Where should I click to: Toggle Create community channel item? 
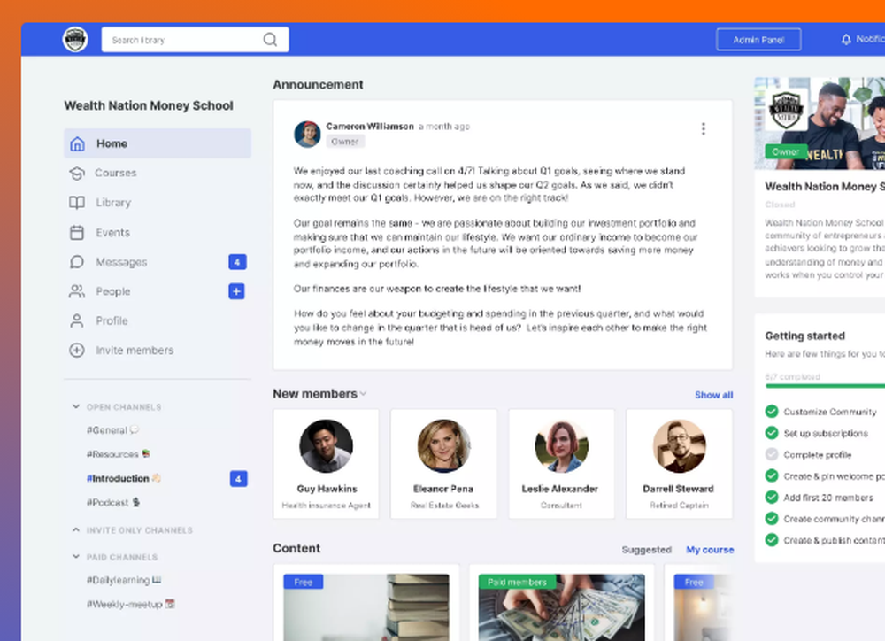772,519
